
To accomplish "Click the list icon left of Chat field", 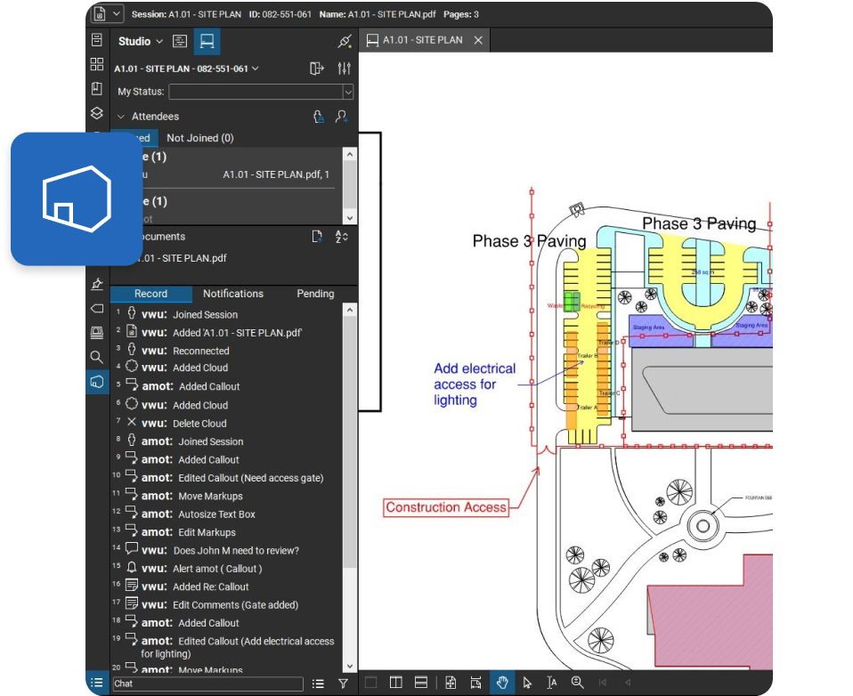I will [x=97, y=683].
